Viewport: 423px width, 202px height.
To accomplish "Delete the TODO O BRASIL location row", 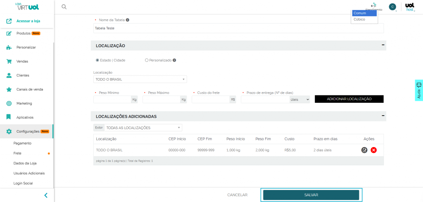I will pyautogui.click(x=373, y=150).
